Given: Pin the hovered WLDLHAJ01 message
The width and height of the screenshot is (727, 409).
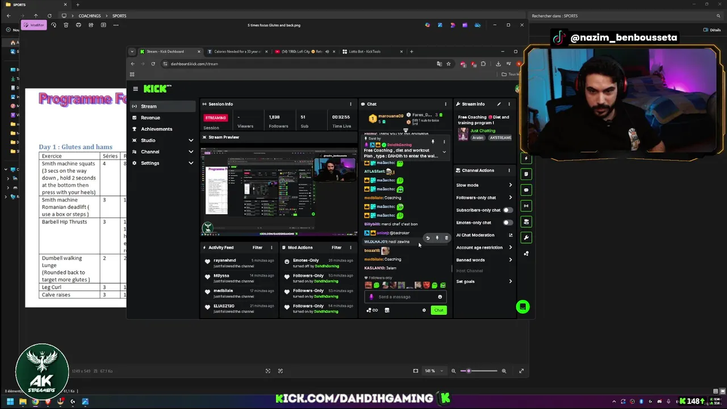Looking at the screenshot, I should (437, 238).
